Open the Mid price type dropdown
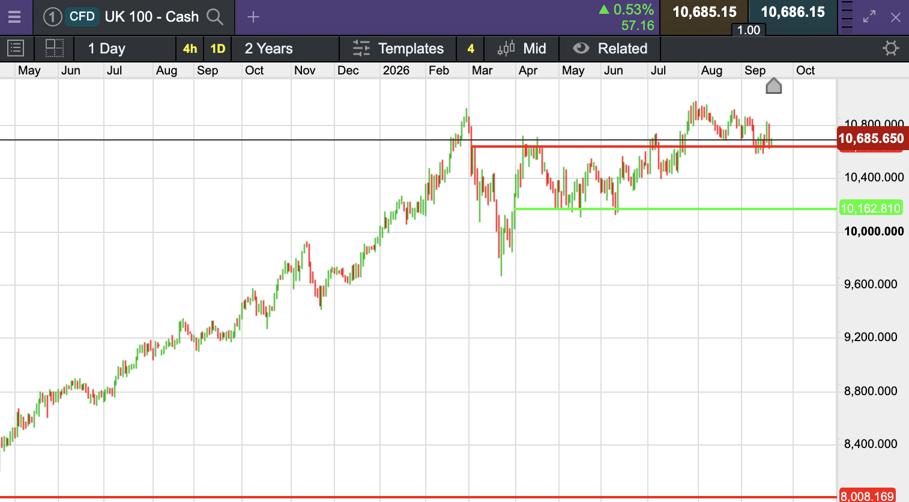This screenshot has width=909, height=502. coord(522,49)
